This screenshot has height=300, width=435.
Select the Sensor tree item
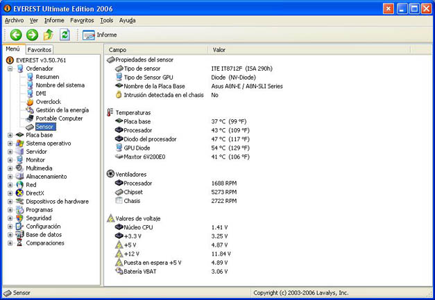tap(44, 127)
